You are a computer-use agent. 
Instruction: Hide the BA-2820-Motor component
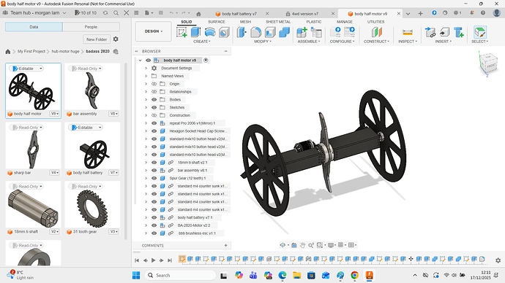coord(154,225)
